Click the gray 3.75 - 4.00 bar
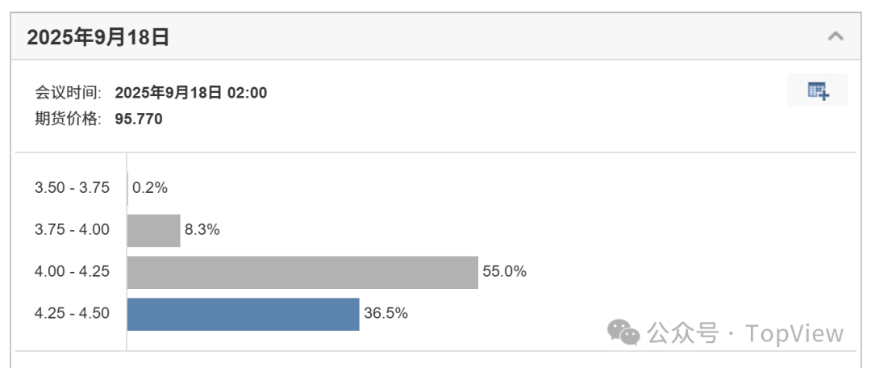This screenshot has width=871, height=368. (154, 231)
